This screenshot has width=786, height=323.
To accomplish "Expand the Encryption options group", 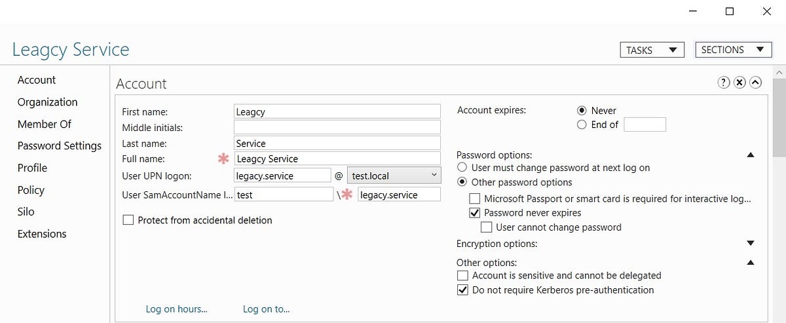I will pyautogui.click(x=751, y=244).
